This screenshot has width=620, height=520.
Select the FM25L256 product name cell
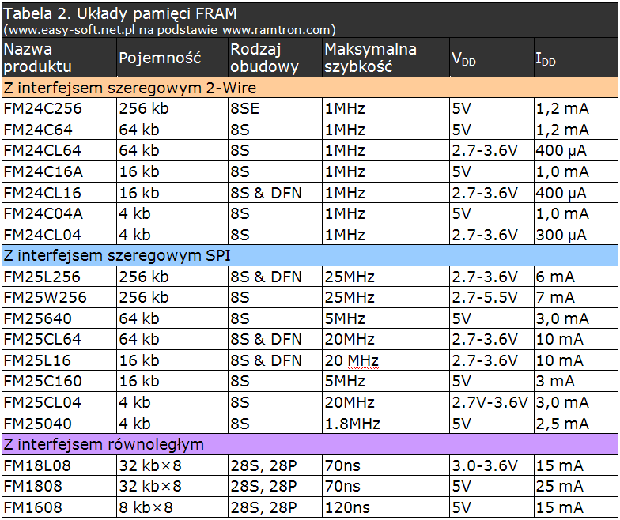tap(59, 277)
